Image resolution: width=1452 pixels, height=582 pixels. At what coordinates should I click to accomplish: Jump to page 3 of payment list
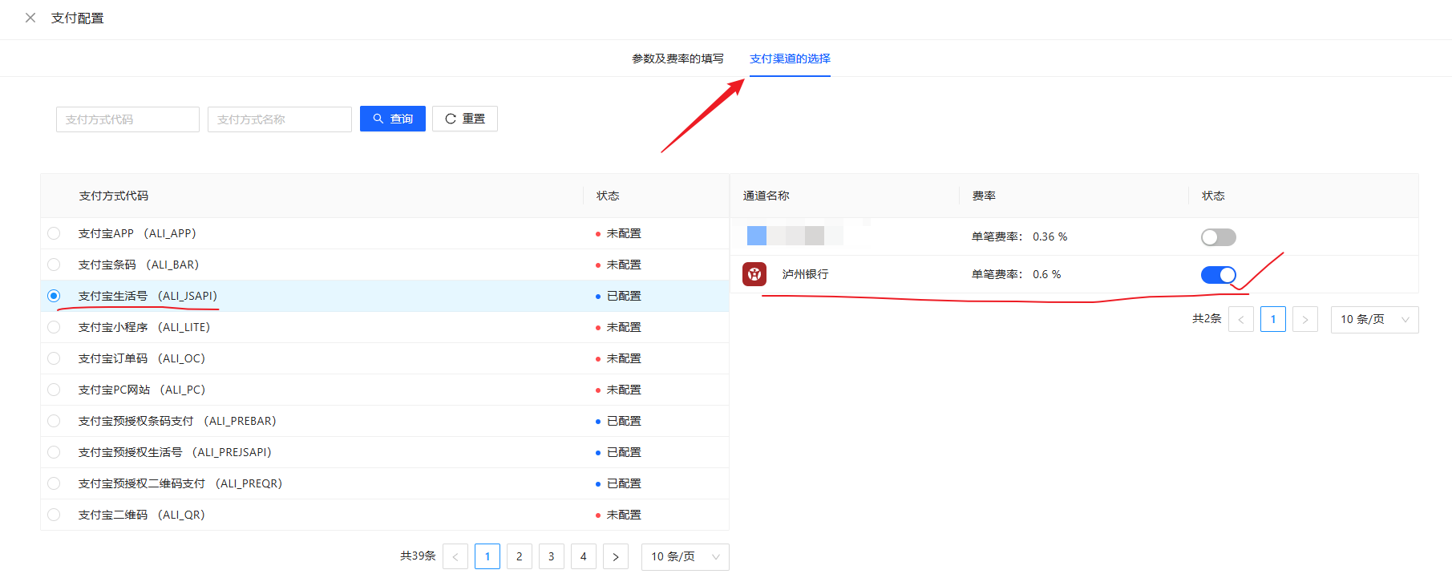tap(551, 556)
